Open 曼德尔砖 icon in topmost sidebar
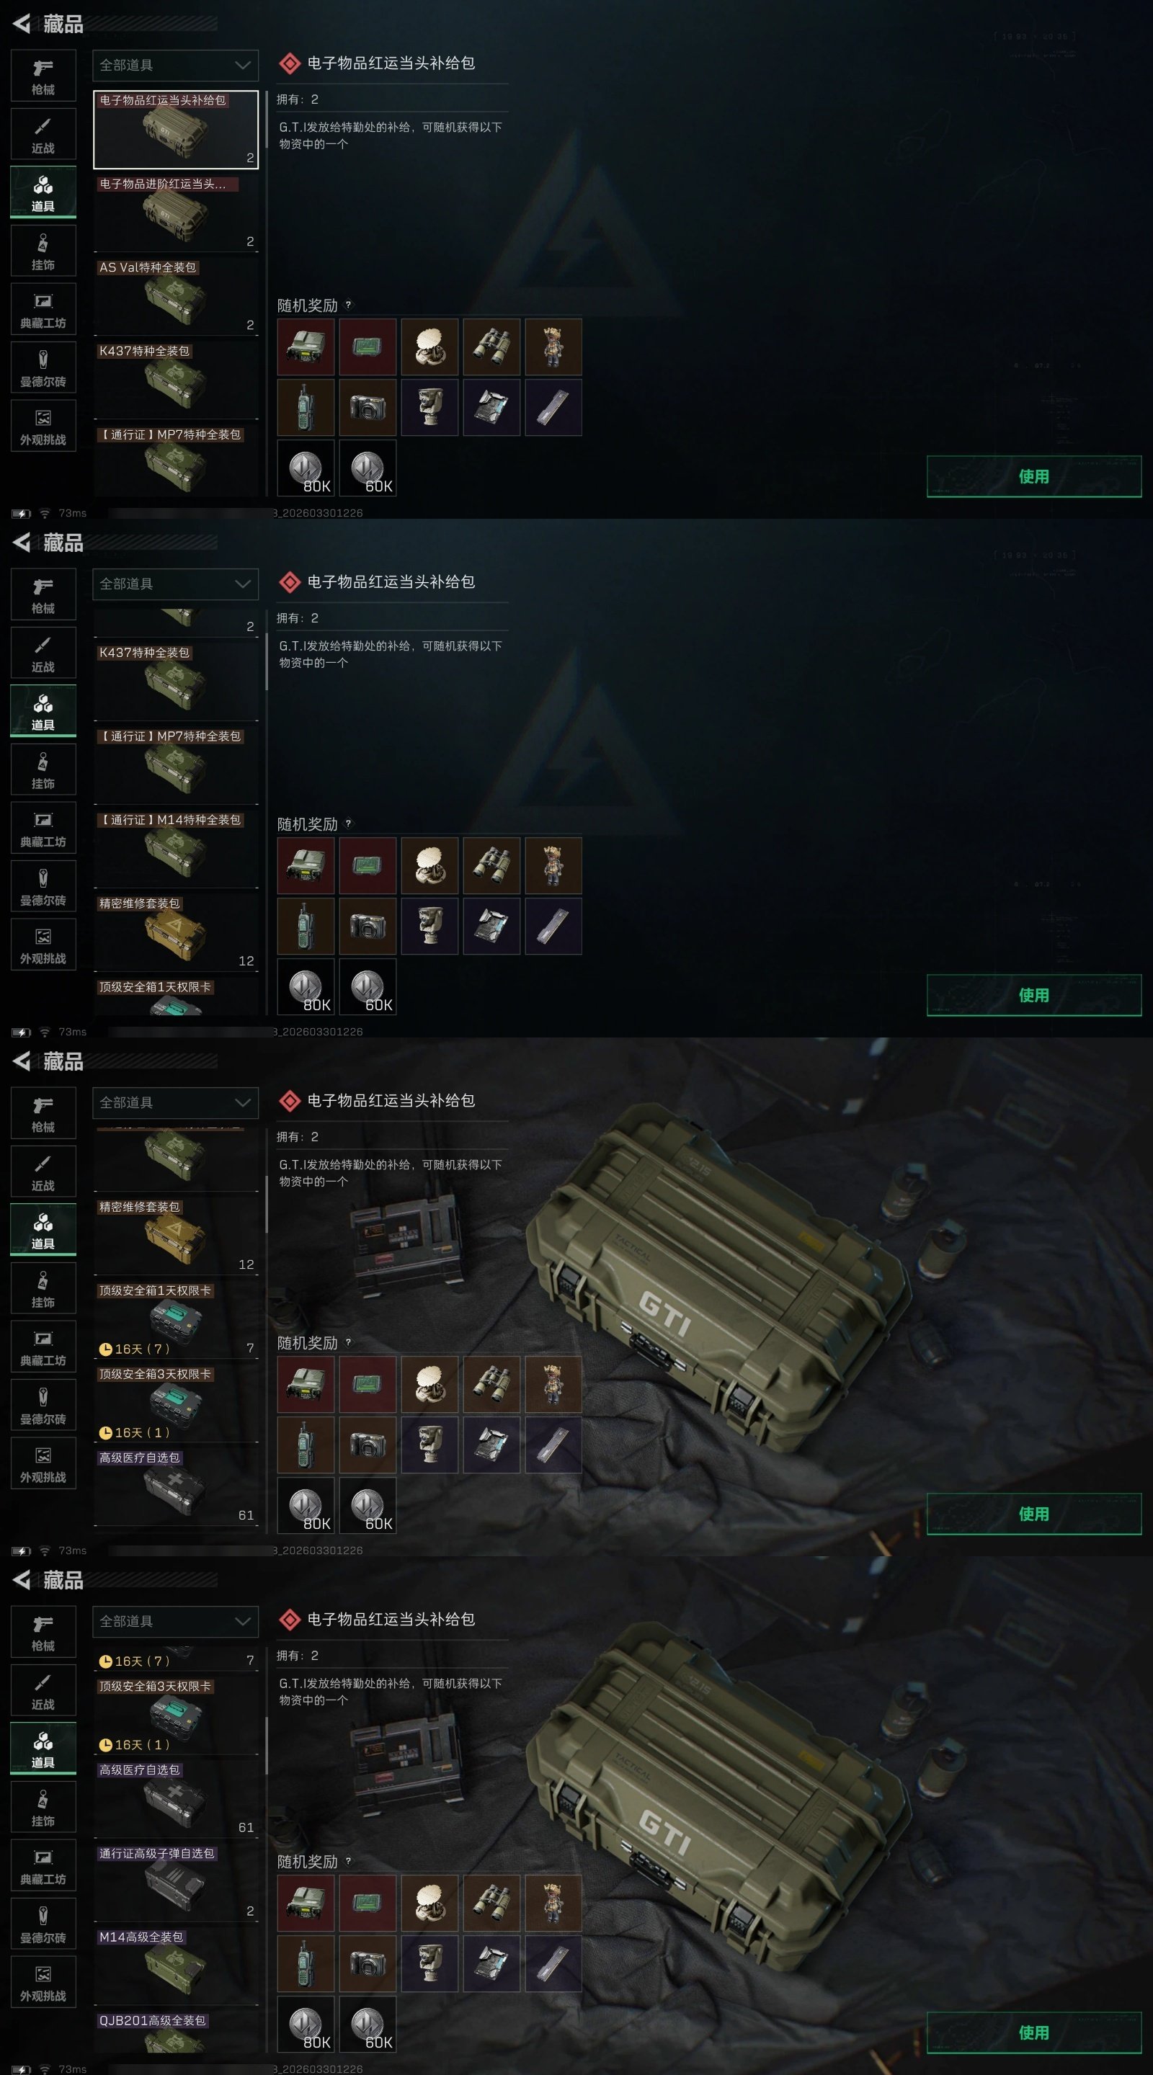 pyautogui.click(x=43, y=368)
